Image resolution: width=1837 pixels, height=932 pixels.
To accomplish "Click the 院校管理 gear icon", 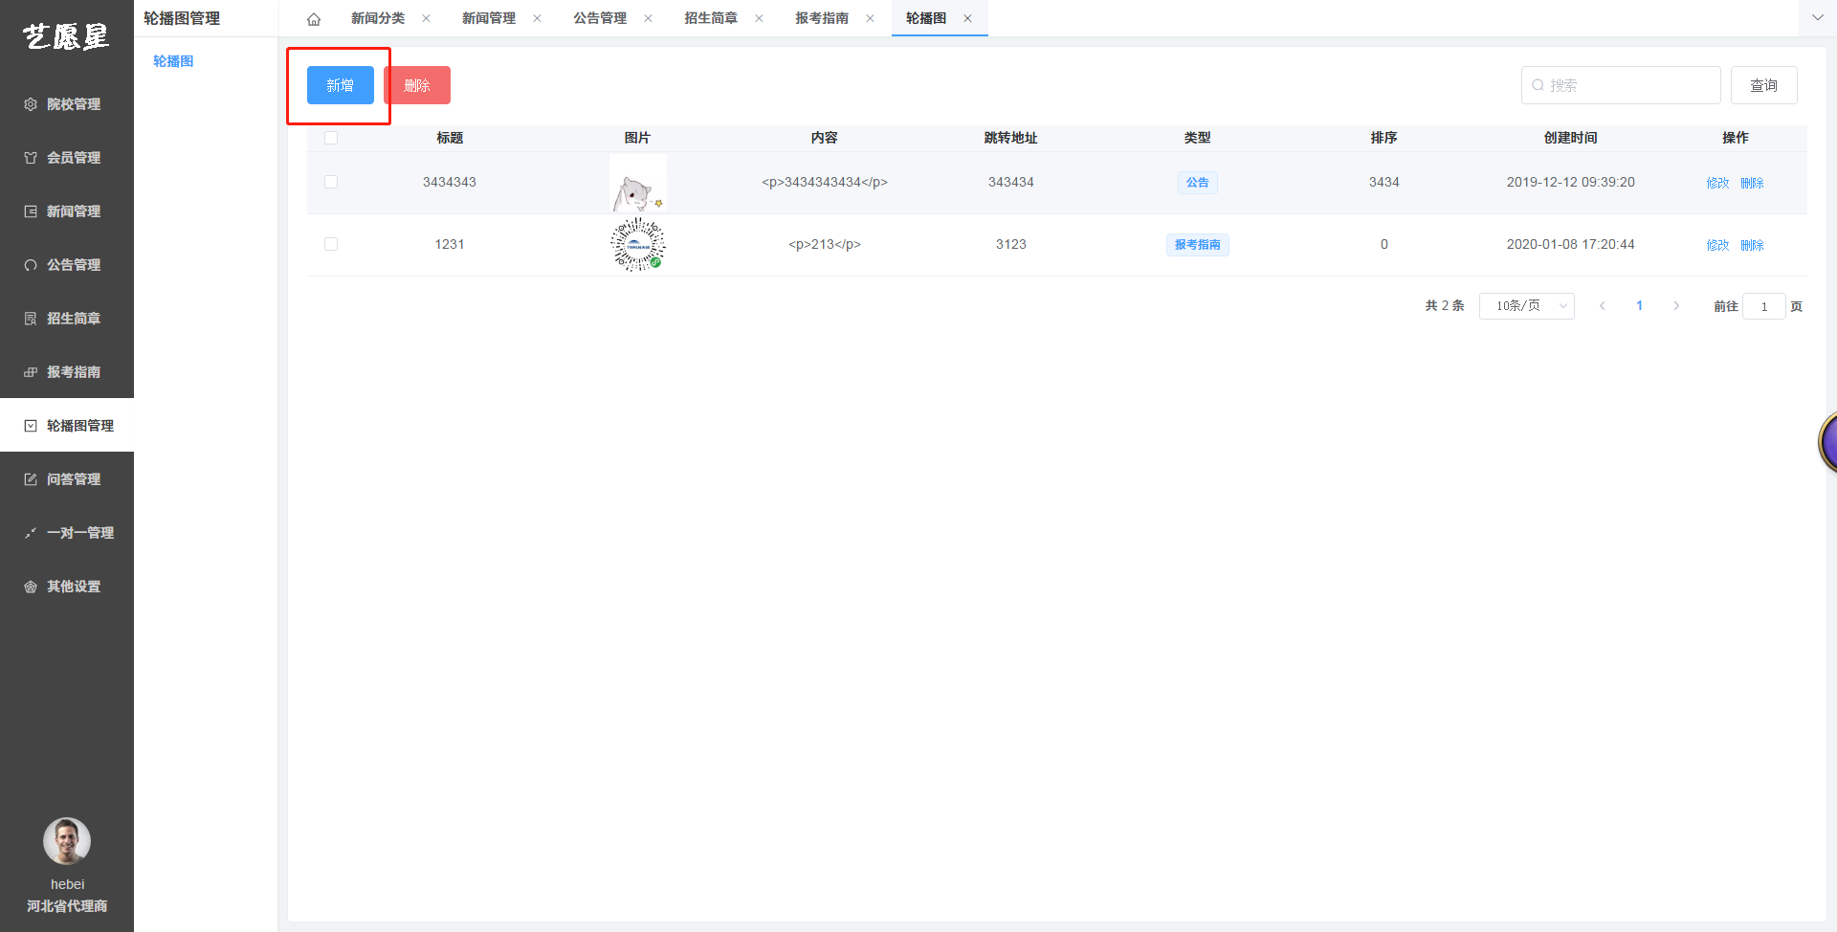I will point(31,104).
